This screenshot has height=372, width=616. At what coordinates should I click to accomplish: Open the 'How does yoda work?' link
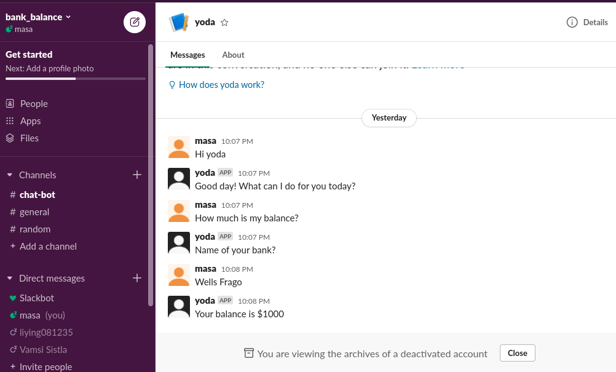[x=221, y=85]
